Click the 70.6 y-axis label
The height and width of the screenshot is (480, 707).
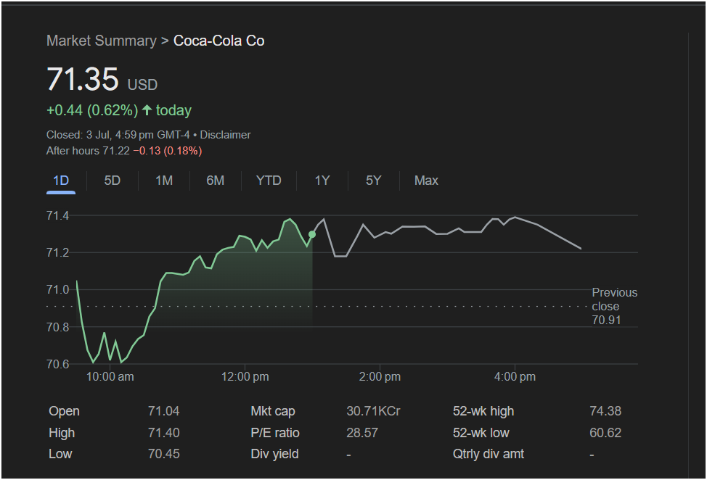tap(58, 364)
